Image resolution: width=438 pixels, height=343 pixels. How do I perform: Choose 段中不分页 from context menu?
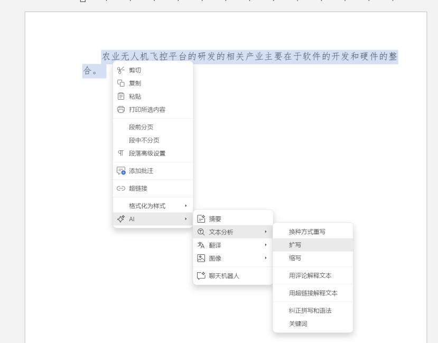click(x=153, y=140)
